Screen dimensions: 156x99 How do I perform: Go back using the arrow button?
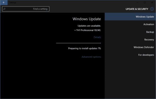[x=4, y=3]
